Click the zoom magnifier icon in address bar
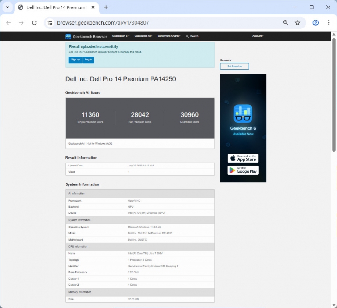 point(286,23)
